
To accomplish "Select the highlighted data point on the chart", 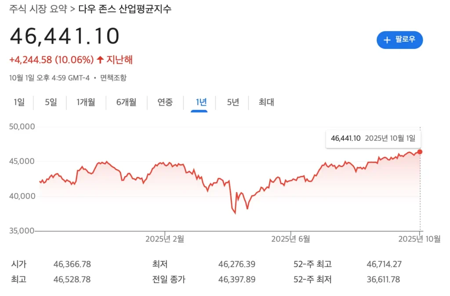I will (x=420, y=152).
